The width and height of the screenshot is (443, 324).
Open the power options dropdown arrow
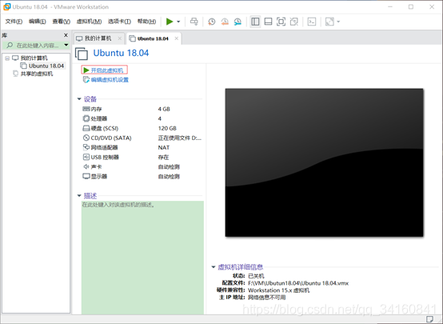[x=178, y=22]
